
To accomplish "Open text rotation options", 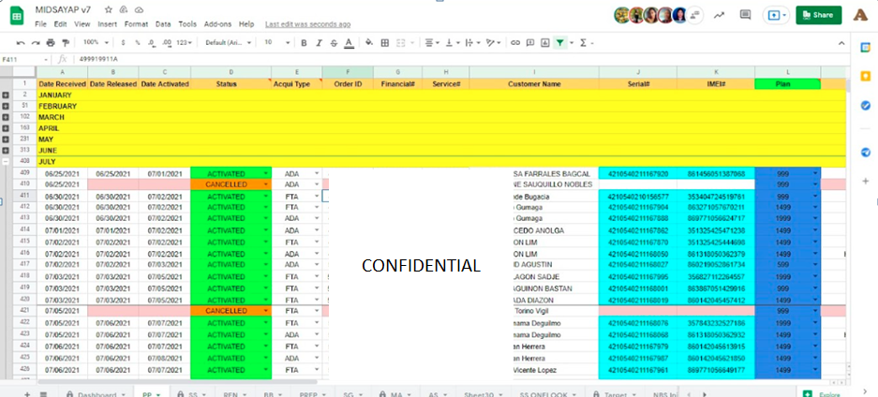I will coord(493,42).
